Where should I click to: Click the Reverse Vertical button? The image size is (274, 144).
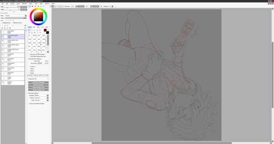pyautogui.click(x=38, y=85)
